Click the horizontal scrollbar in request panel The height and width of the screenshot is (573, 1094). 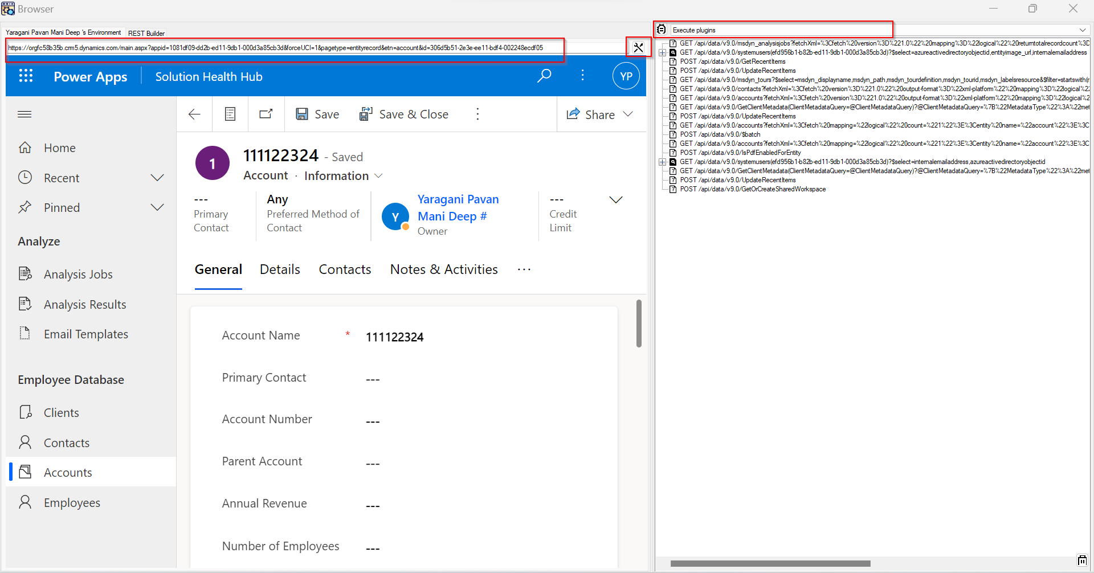tap(770, 563)
